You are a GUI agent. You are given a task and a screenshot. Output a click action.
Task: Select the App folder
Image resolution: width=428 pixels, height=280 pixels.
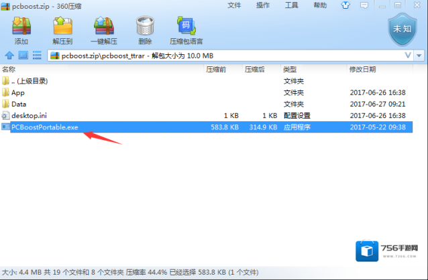pyautogui.click(x=18, y=92)
